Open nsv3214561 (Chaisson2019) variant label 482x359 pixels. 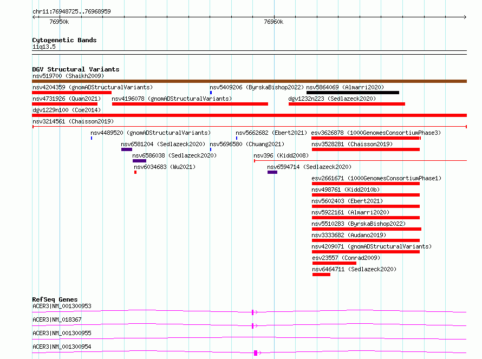[73, 121]
